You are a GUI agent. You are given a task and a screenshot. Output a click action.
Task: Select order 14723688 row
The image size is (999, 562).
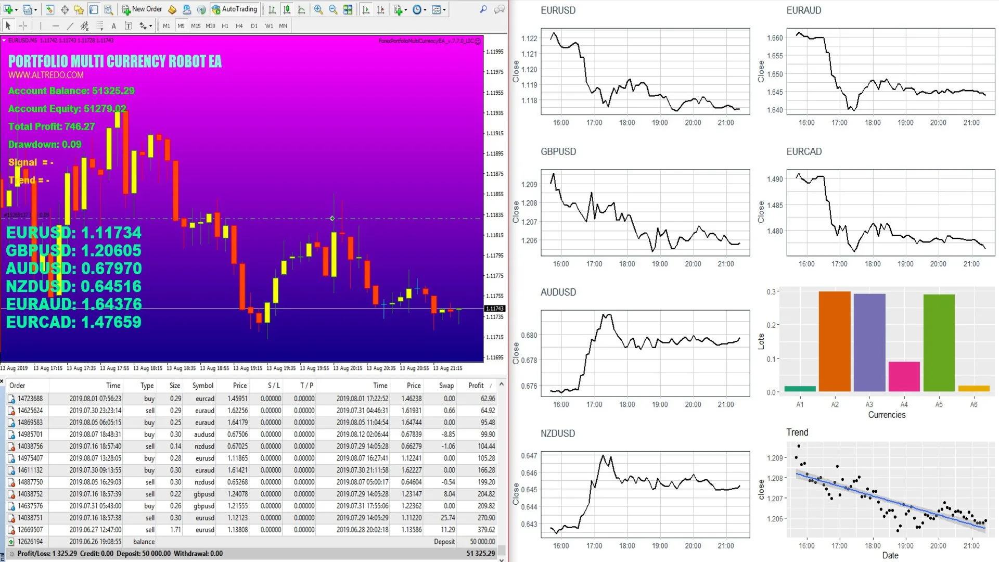(251, 399)
